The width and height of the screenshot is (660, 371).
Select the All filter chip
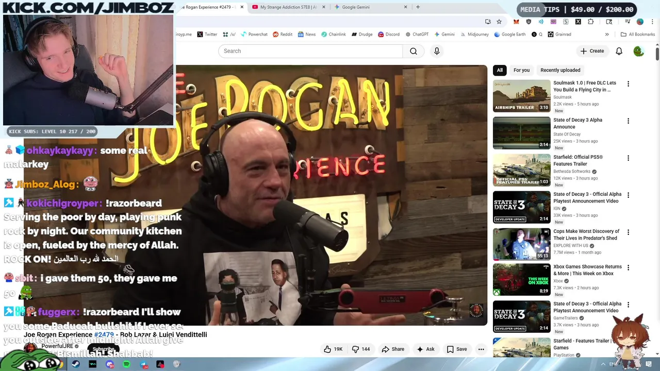[500, 70]
